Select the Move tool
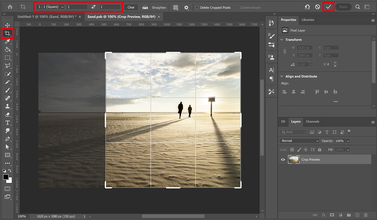Screen dimensions: 377x220 pyautogui.click(x=8, y=25)
